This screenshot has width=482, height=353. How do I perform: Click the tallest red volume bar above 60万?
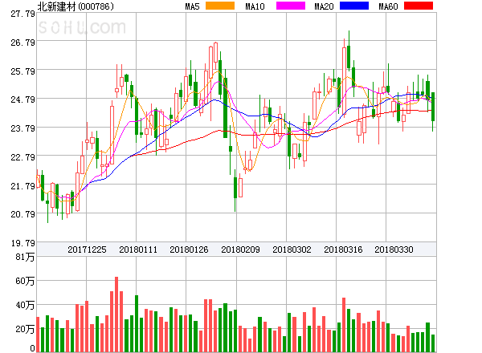[x=116, y=314]
